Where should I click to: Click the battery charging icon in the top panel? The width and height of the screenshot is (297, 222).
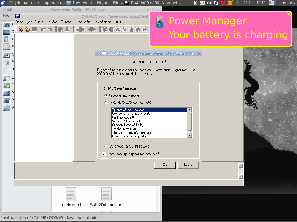(196, 3)
